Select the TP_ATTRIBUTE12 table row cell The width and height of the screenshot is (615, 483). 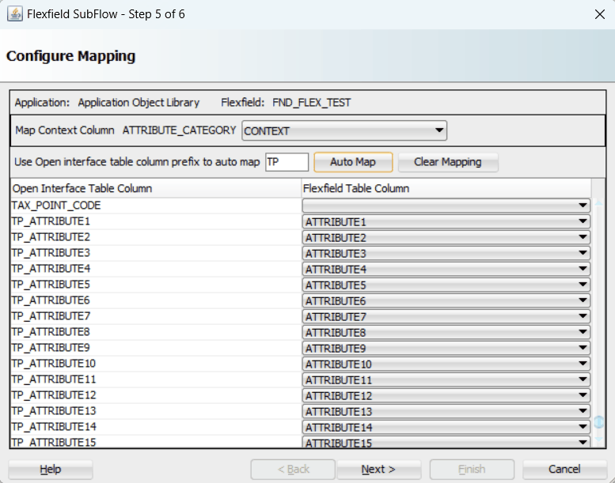tap(155, 395)
